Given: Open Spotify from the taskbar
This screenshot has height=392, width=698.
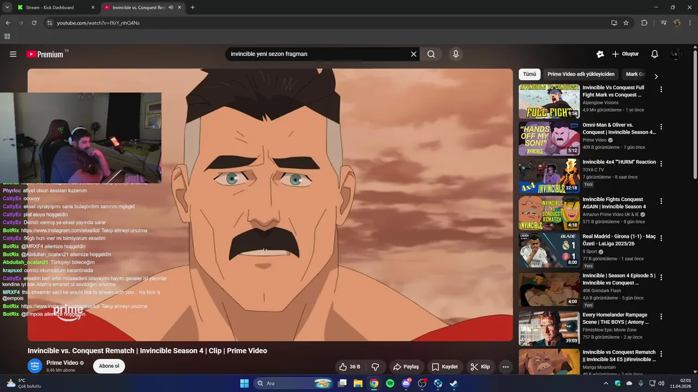Looking at the screenshot, I should click(x=390, y=383).
